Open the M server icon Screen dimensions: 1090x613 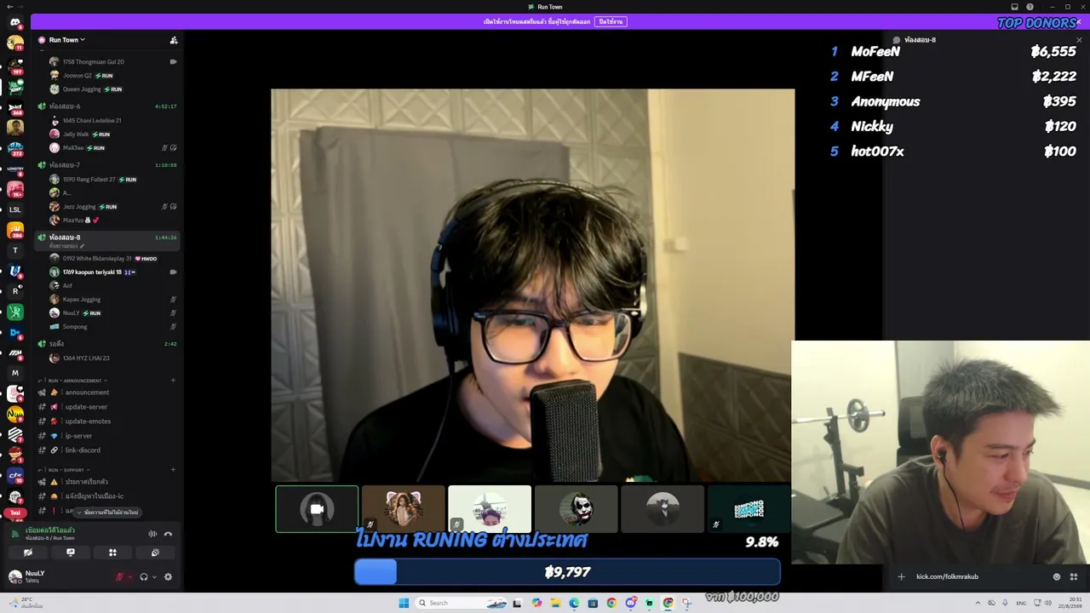[14, 373]
